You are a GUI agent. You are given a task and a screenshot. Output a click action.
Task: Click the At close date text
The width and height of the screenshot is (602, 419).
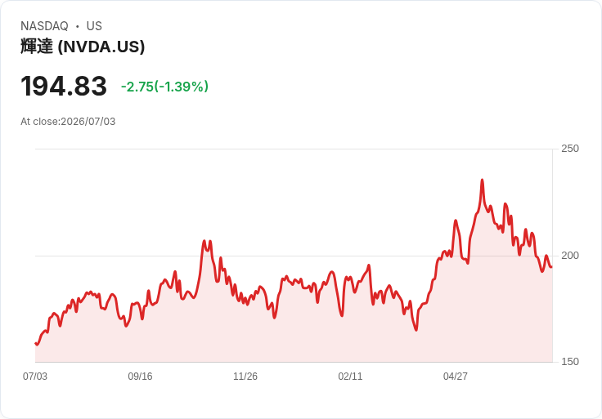[68, 122]
